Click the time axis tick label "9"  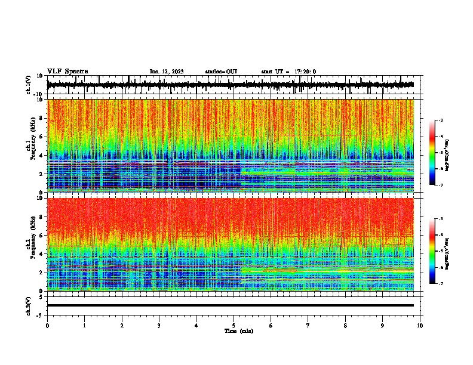point(382,326)
